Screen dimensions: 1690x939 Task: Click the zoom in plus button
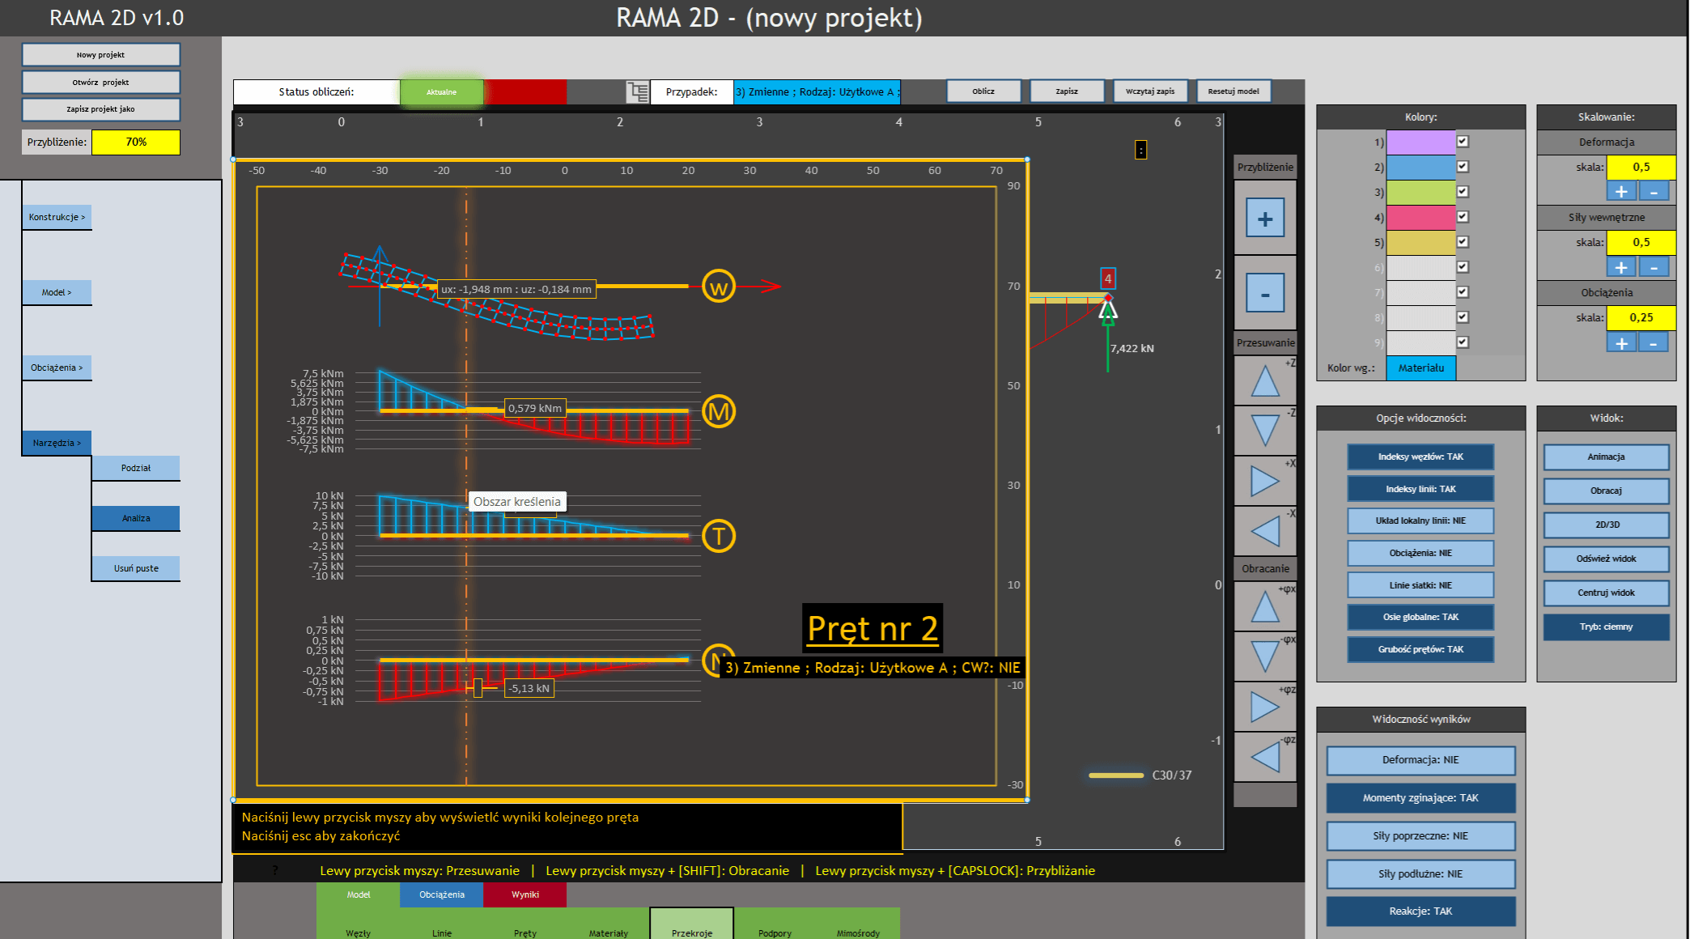point(1264,219)
